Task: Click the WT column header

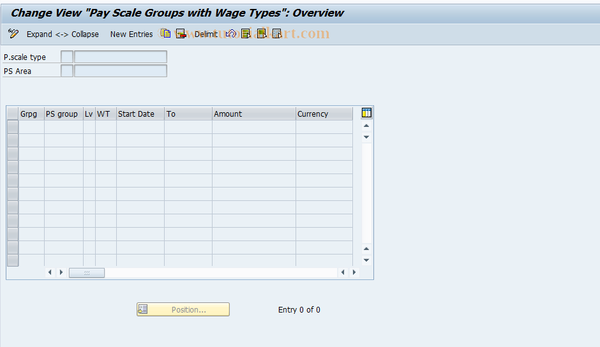Action: click(x=105, y=114)
